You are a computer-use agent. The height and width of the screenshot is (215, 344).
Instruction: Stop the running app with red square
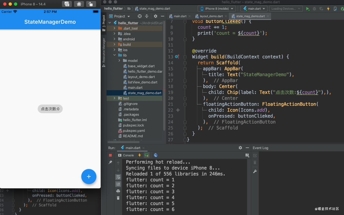110,155
